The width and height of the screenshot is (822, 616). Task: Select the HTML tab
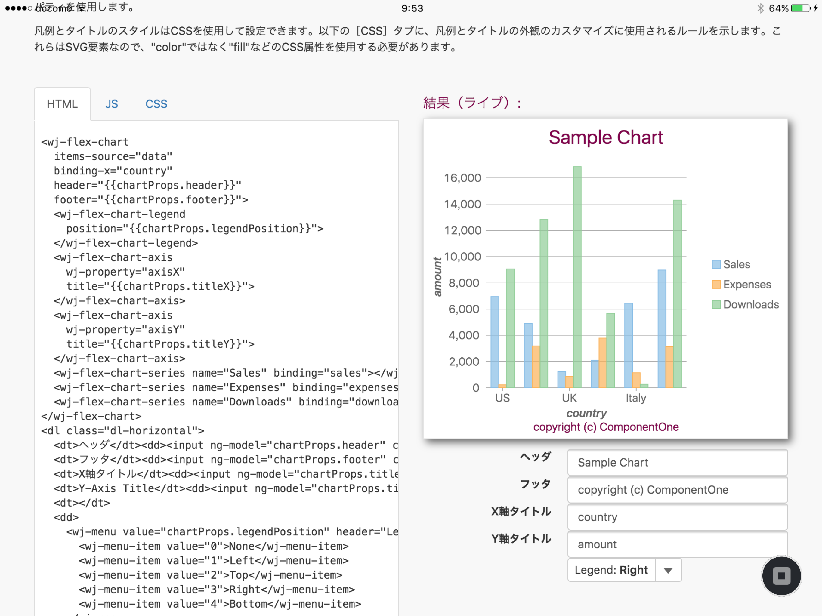[62, 104]
